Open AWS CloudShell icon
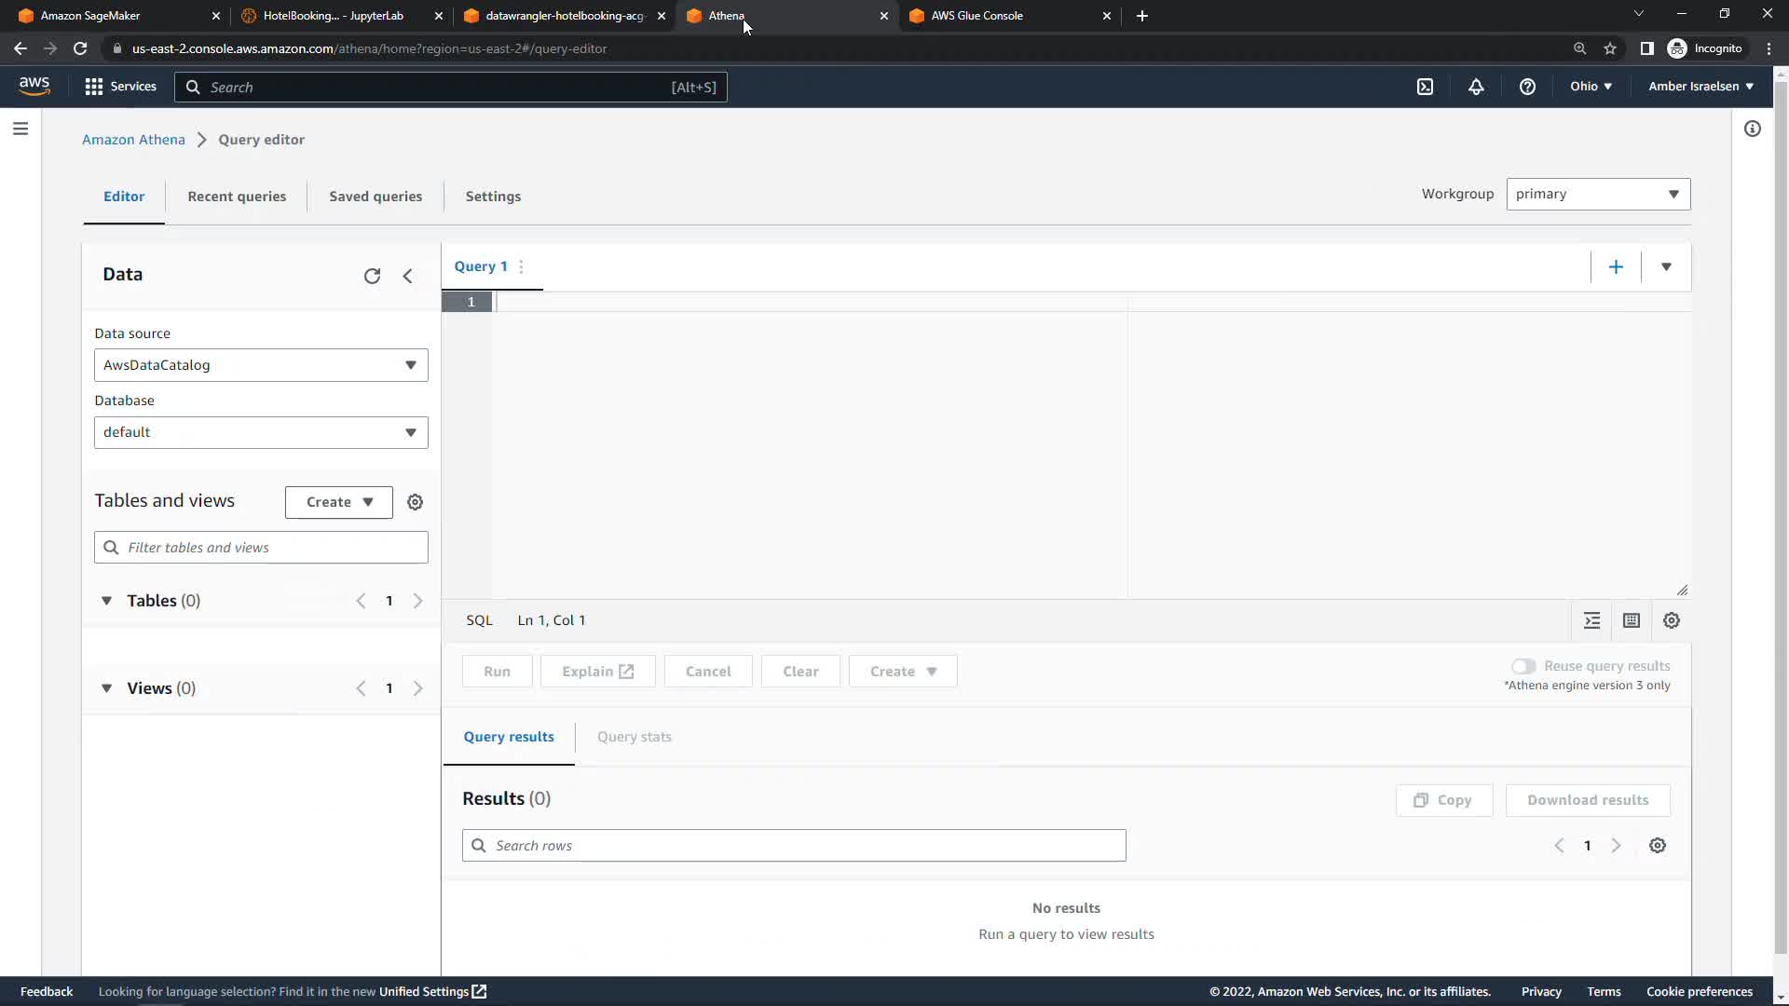This screenshot has height=1006, width=1789. tap(1425, 87)
